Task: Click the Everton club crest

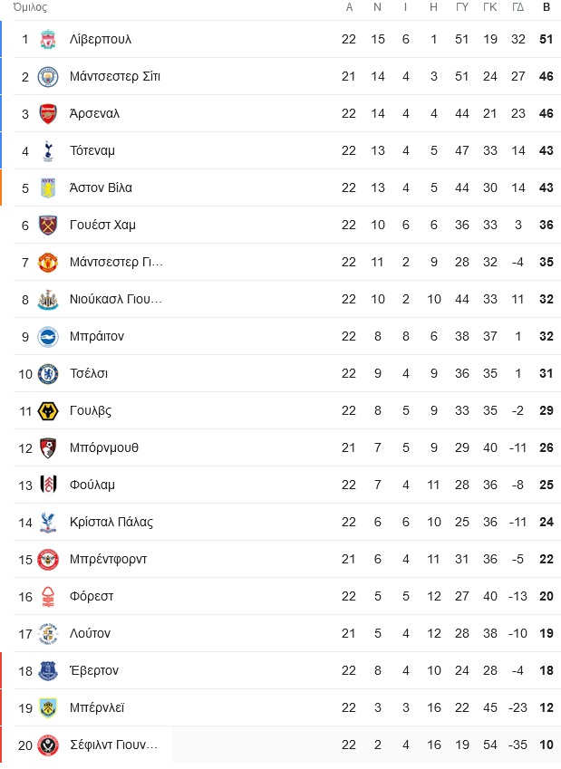Action: point(48,671)
